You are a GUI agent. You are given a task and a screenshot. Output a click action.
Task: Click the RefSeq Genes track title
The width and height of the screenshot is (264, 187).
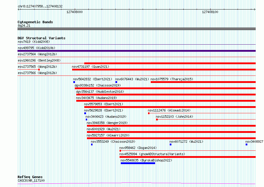30,177
